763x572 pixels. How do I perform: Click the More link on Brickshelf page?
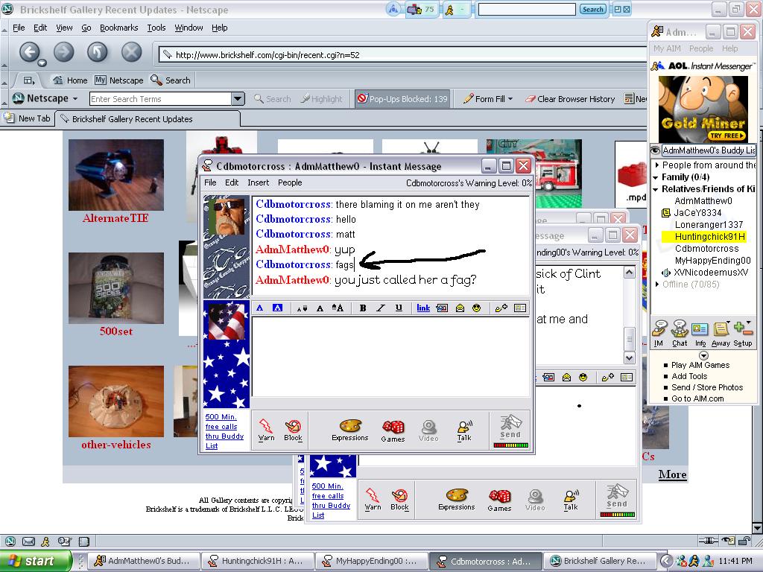click(x=673, y=474)
